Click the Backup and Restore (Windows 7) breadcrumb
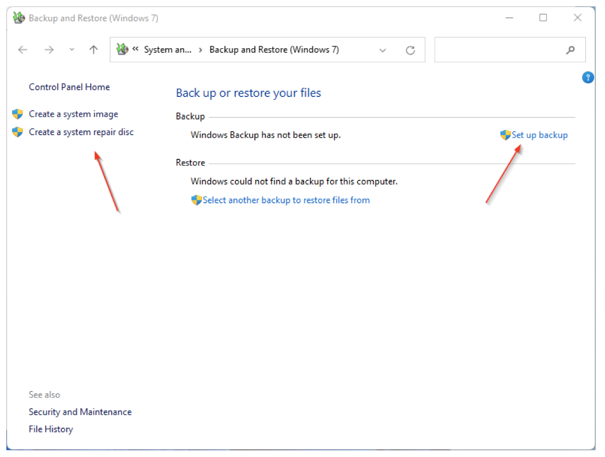Image resolution: width=605 pixels, height=457 pixels. [x=274, y=50]
